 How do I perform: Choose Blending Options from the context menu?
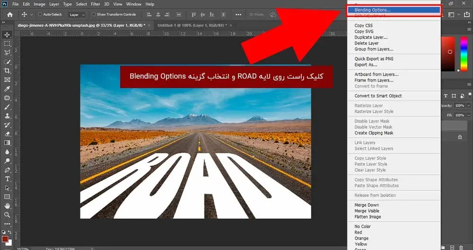[394, 10]
